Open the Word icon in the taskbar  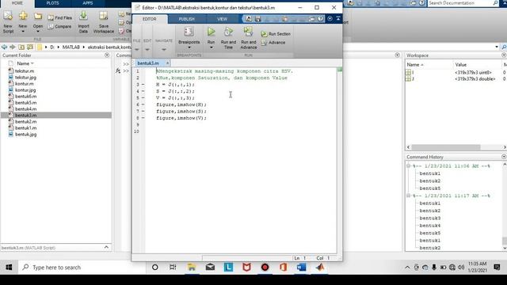click(x=301, y=268)
